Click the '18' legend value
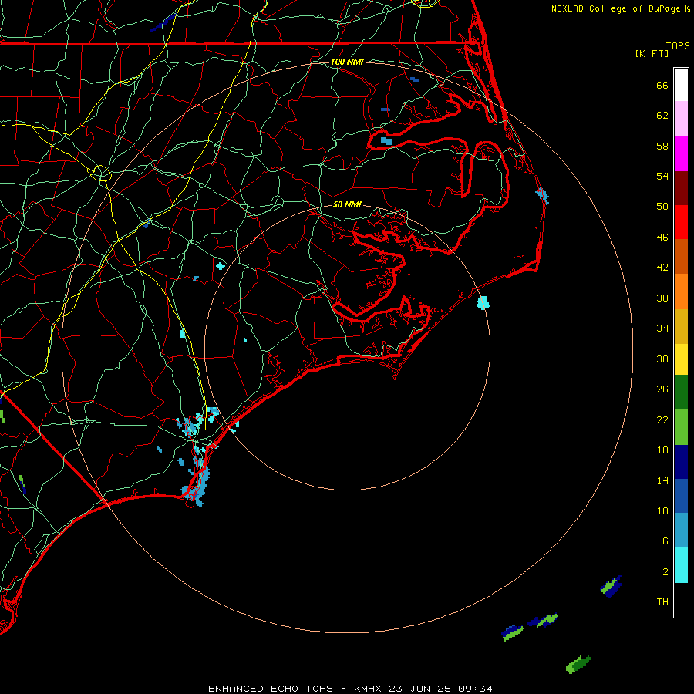694x694 pixels. (x=662, y=450)
